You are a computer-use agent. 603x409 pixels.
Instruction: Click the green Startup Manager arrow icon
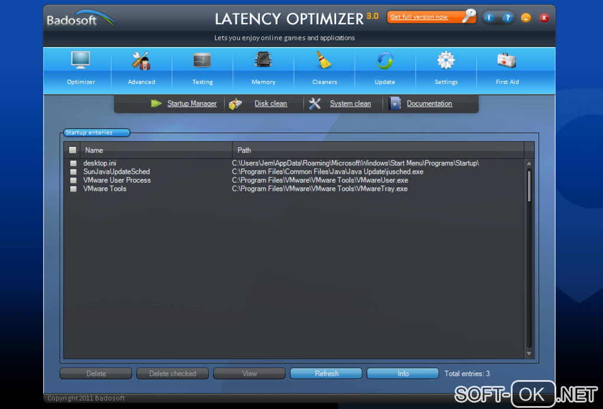[155, 103]
